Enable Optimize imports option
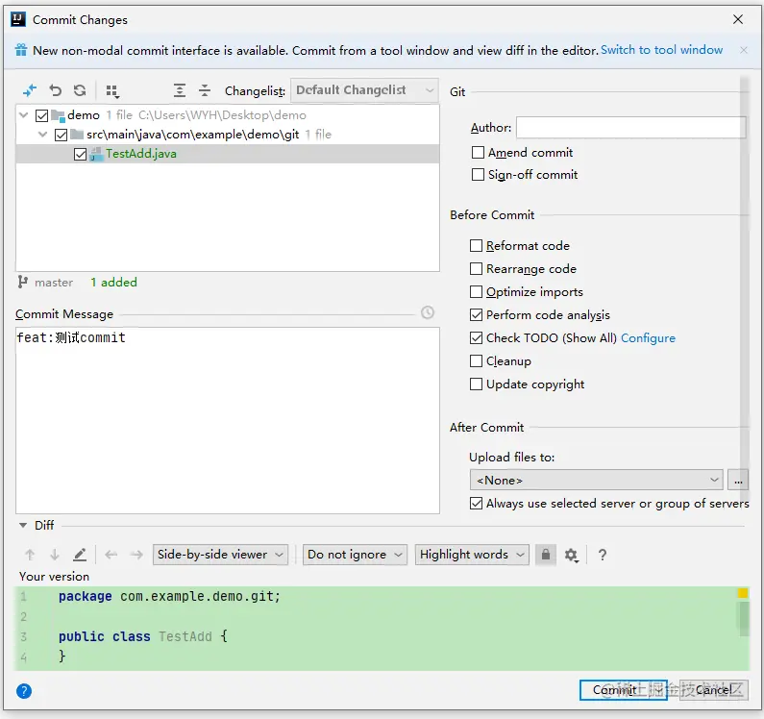This screenshot has width=764, height=719. point(476,292)
